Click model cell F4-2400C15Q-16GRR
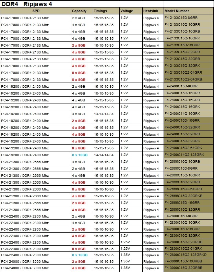 pos(189,93)
